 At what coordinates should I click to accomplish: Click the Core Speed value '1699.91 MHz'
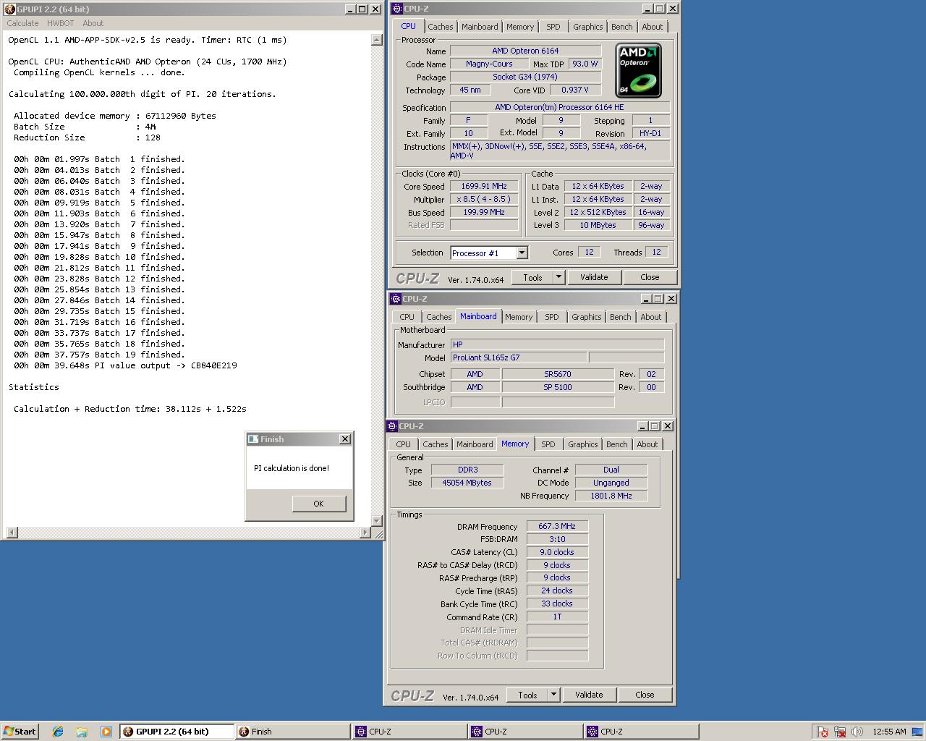click(484, 186)
